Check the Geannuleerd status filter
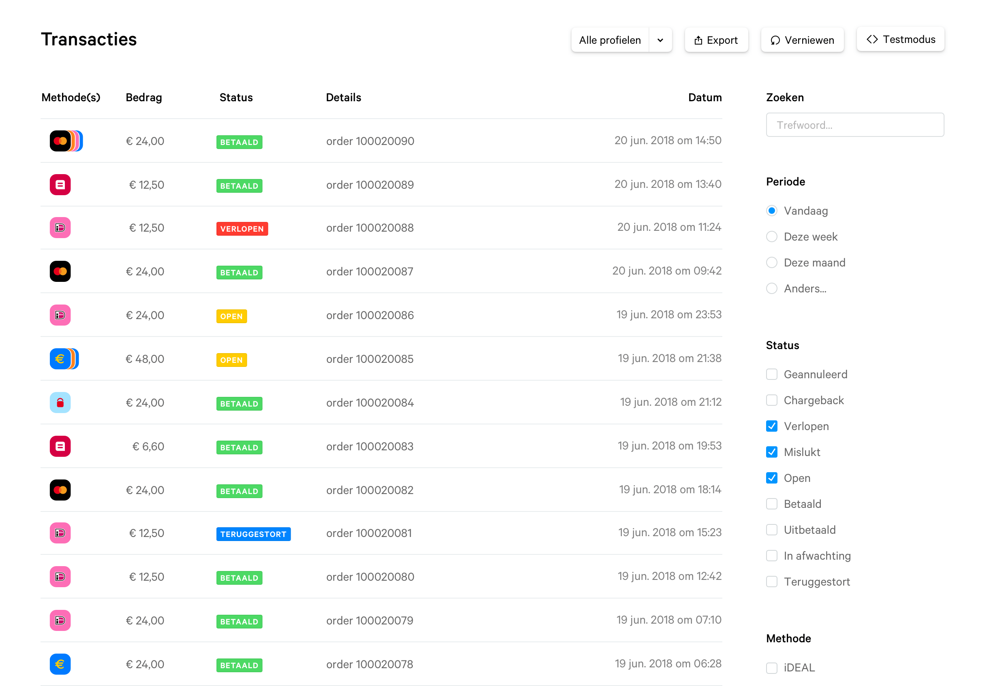Viewport: 985px width, 686px height. click(x=771, y=374)
